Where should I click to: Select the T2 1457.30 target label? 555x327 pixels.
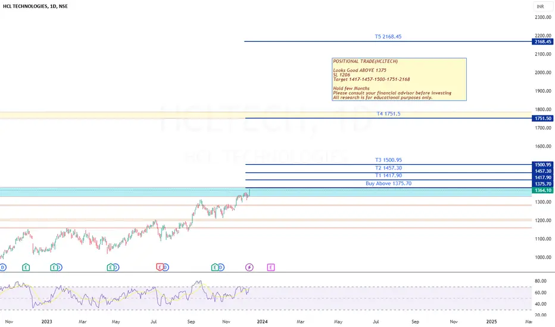tap(388, 168)
